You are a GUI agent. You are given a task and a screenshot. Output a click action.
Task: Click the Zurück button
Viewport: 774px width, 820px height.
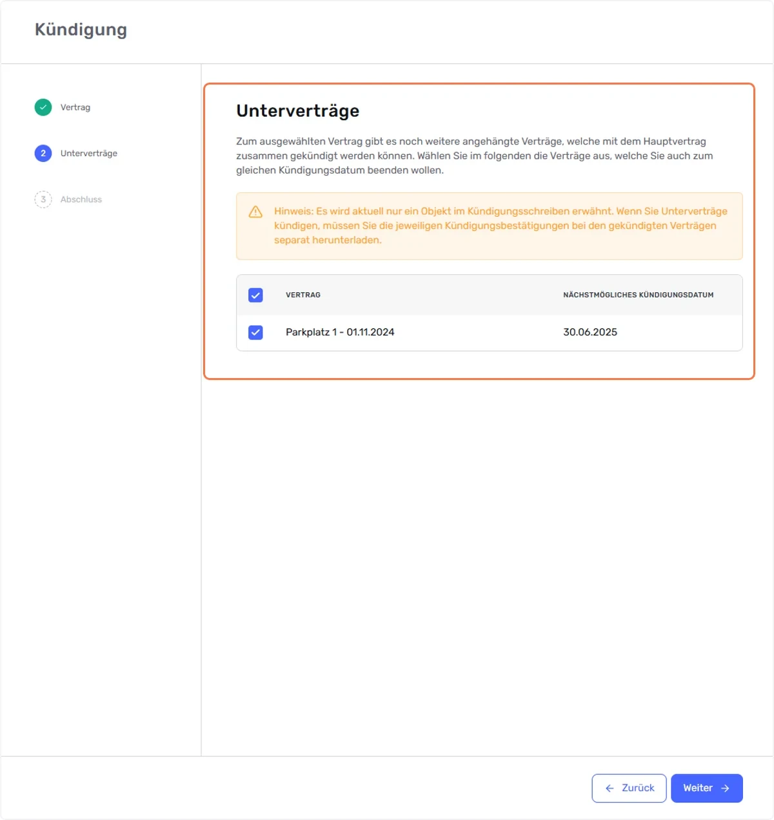629,788
